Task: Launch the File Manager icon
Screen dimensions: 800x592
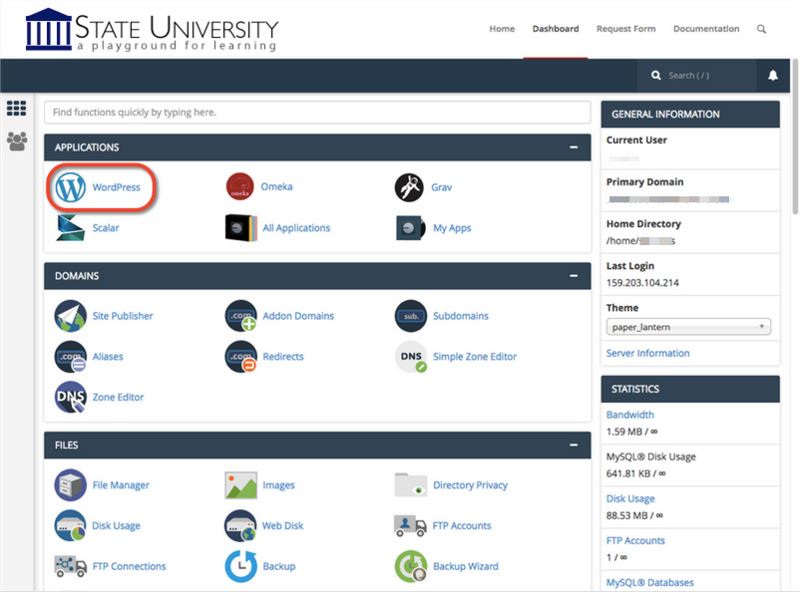Action: 71,485
